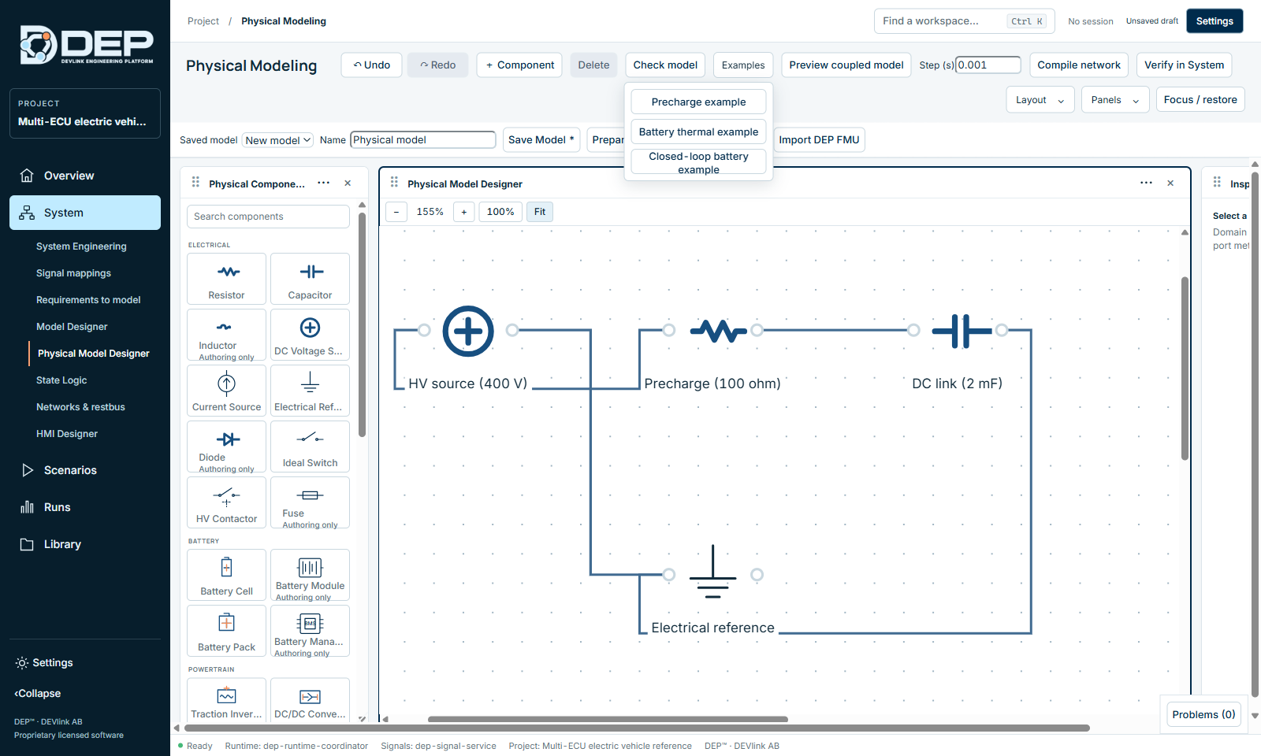1261x756 pixels.
Task: Click Verify in System
Action: click(1184, 65)
